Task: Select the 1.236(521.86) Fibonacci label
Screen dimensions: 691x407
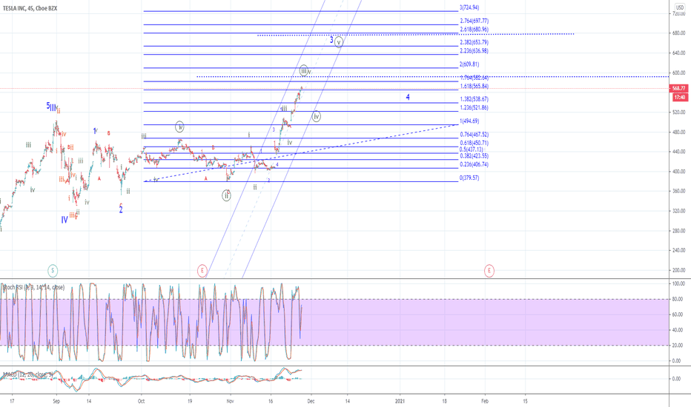Action: click(475, 108)
